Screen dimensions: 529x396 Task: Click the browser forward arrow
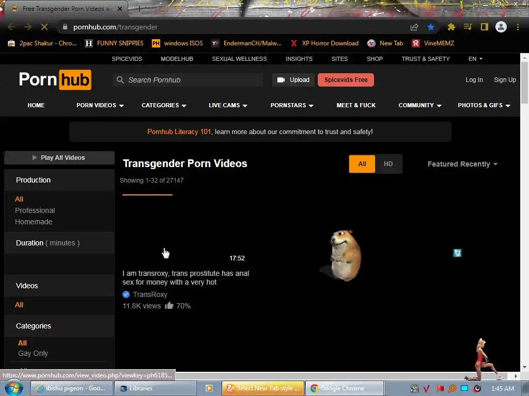pyautogui.click(x=28, y=27)
